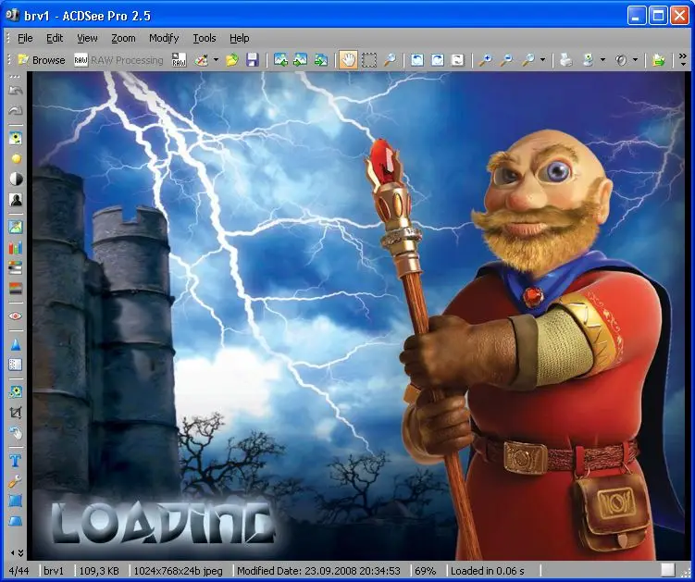The image size is (695, 582).
Task: Open the File menu
Action: tap(25, 38)
